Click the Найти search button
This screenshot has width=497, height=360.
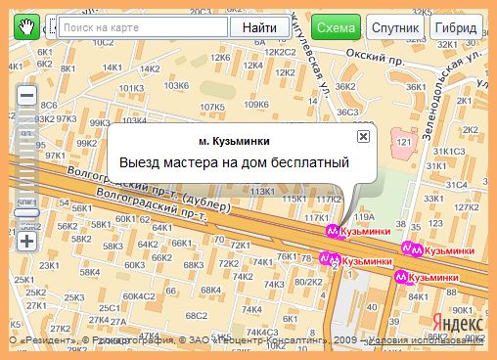click(x=259, y=27)
